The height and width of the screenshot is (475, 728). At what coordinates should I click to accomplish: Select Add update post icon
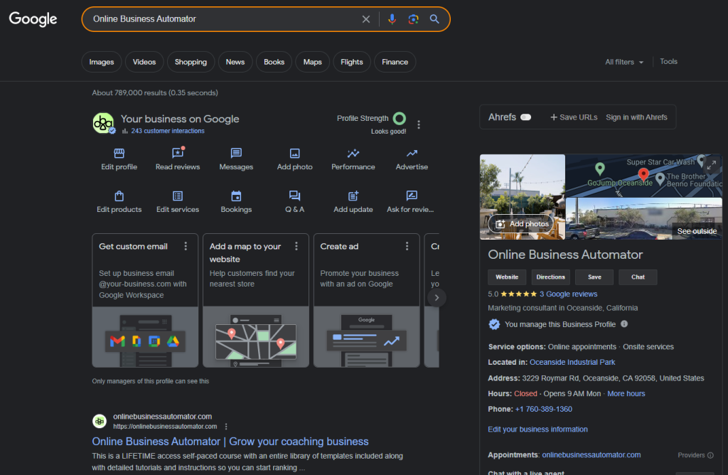pyautogui.click(x=353, y=196)
